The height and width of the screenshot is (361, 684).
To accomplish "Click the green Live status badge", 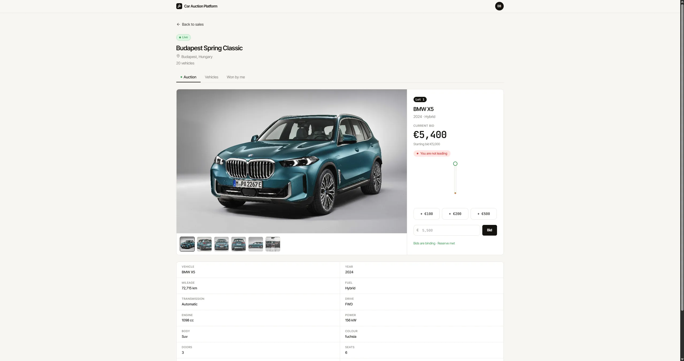I will click(x=183, y=37).
